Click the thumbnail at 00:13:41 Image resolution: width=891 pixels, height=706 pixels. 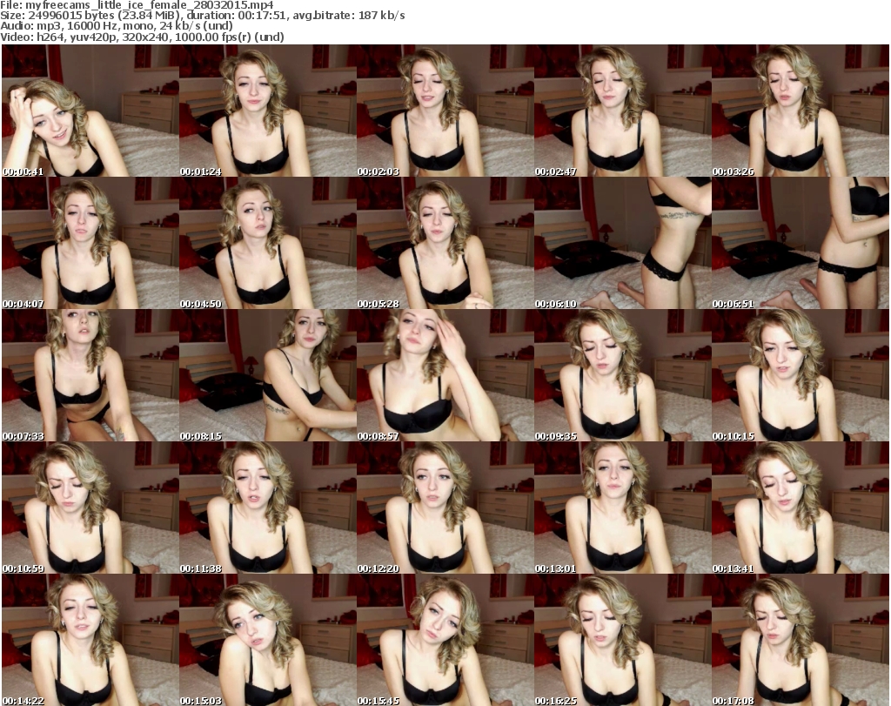(x=799, y=508)
